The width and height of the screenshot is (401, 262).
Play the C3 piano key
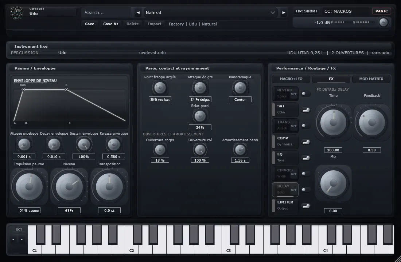click(x=228, y=249)
